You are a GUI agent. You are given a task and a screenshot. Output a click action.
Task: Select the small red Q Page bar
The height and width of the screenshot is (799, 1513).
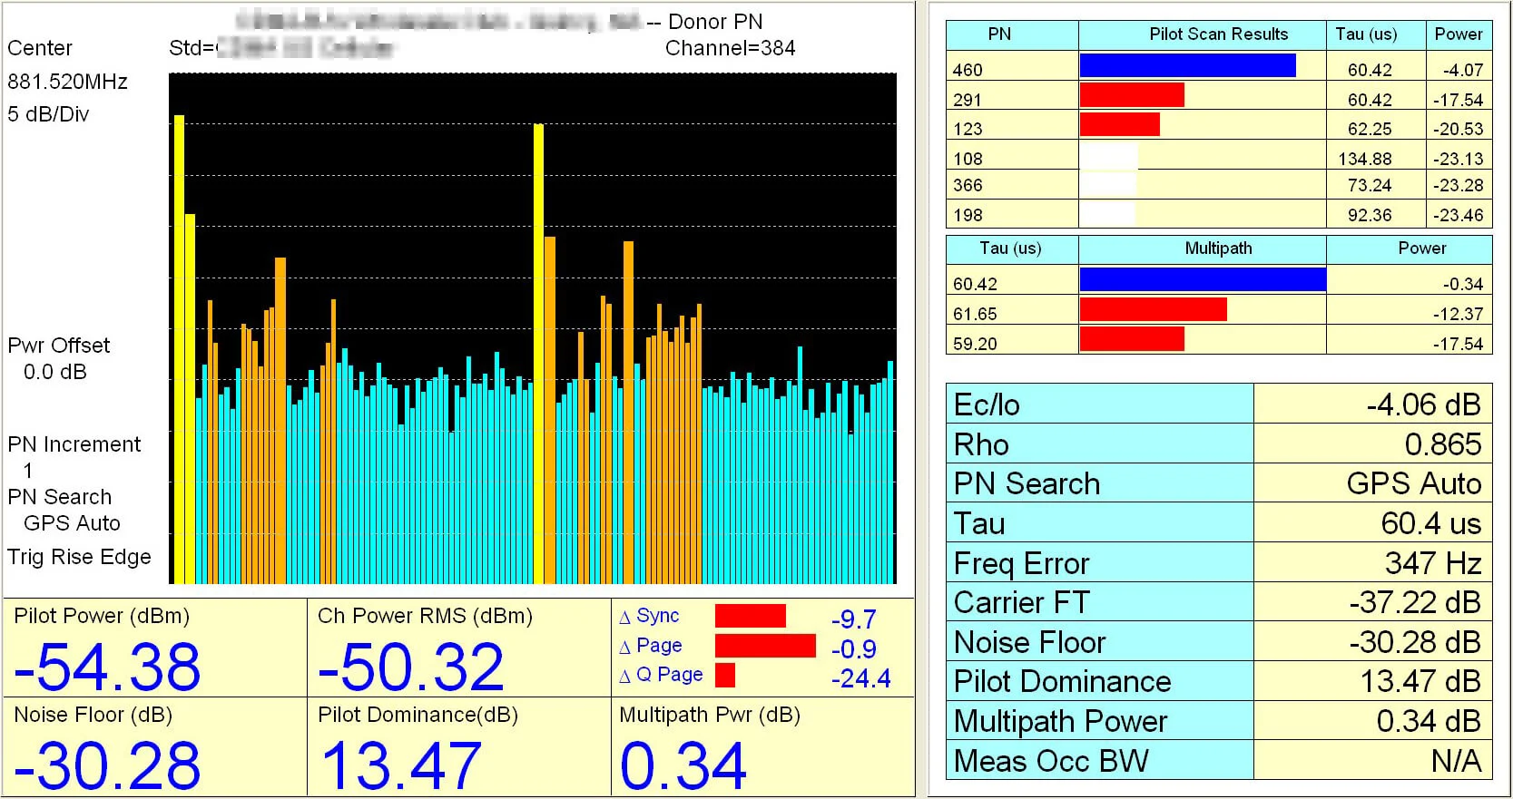tap(725, 676)
